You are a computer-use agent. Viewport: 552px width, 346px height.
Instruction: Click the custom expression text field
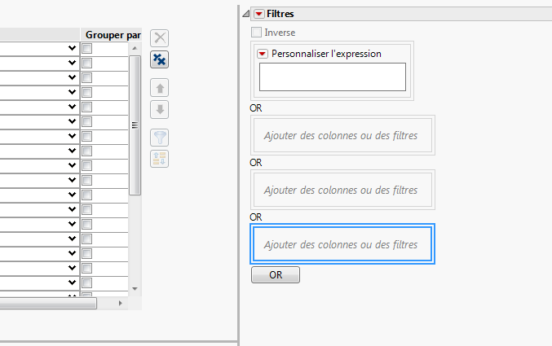point(332,77)
